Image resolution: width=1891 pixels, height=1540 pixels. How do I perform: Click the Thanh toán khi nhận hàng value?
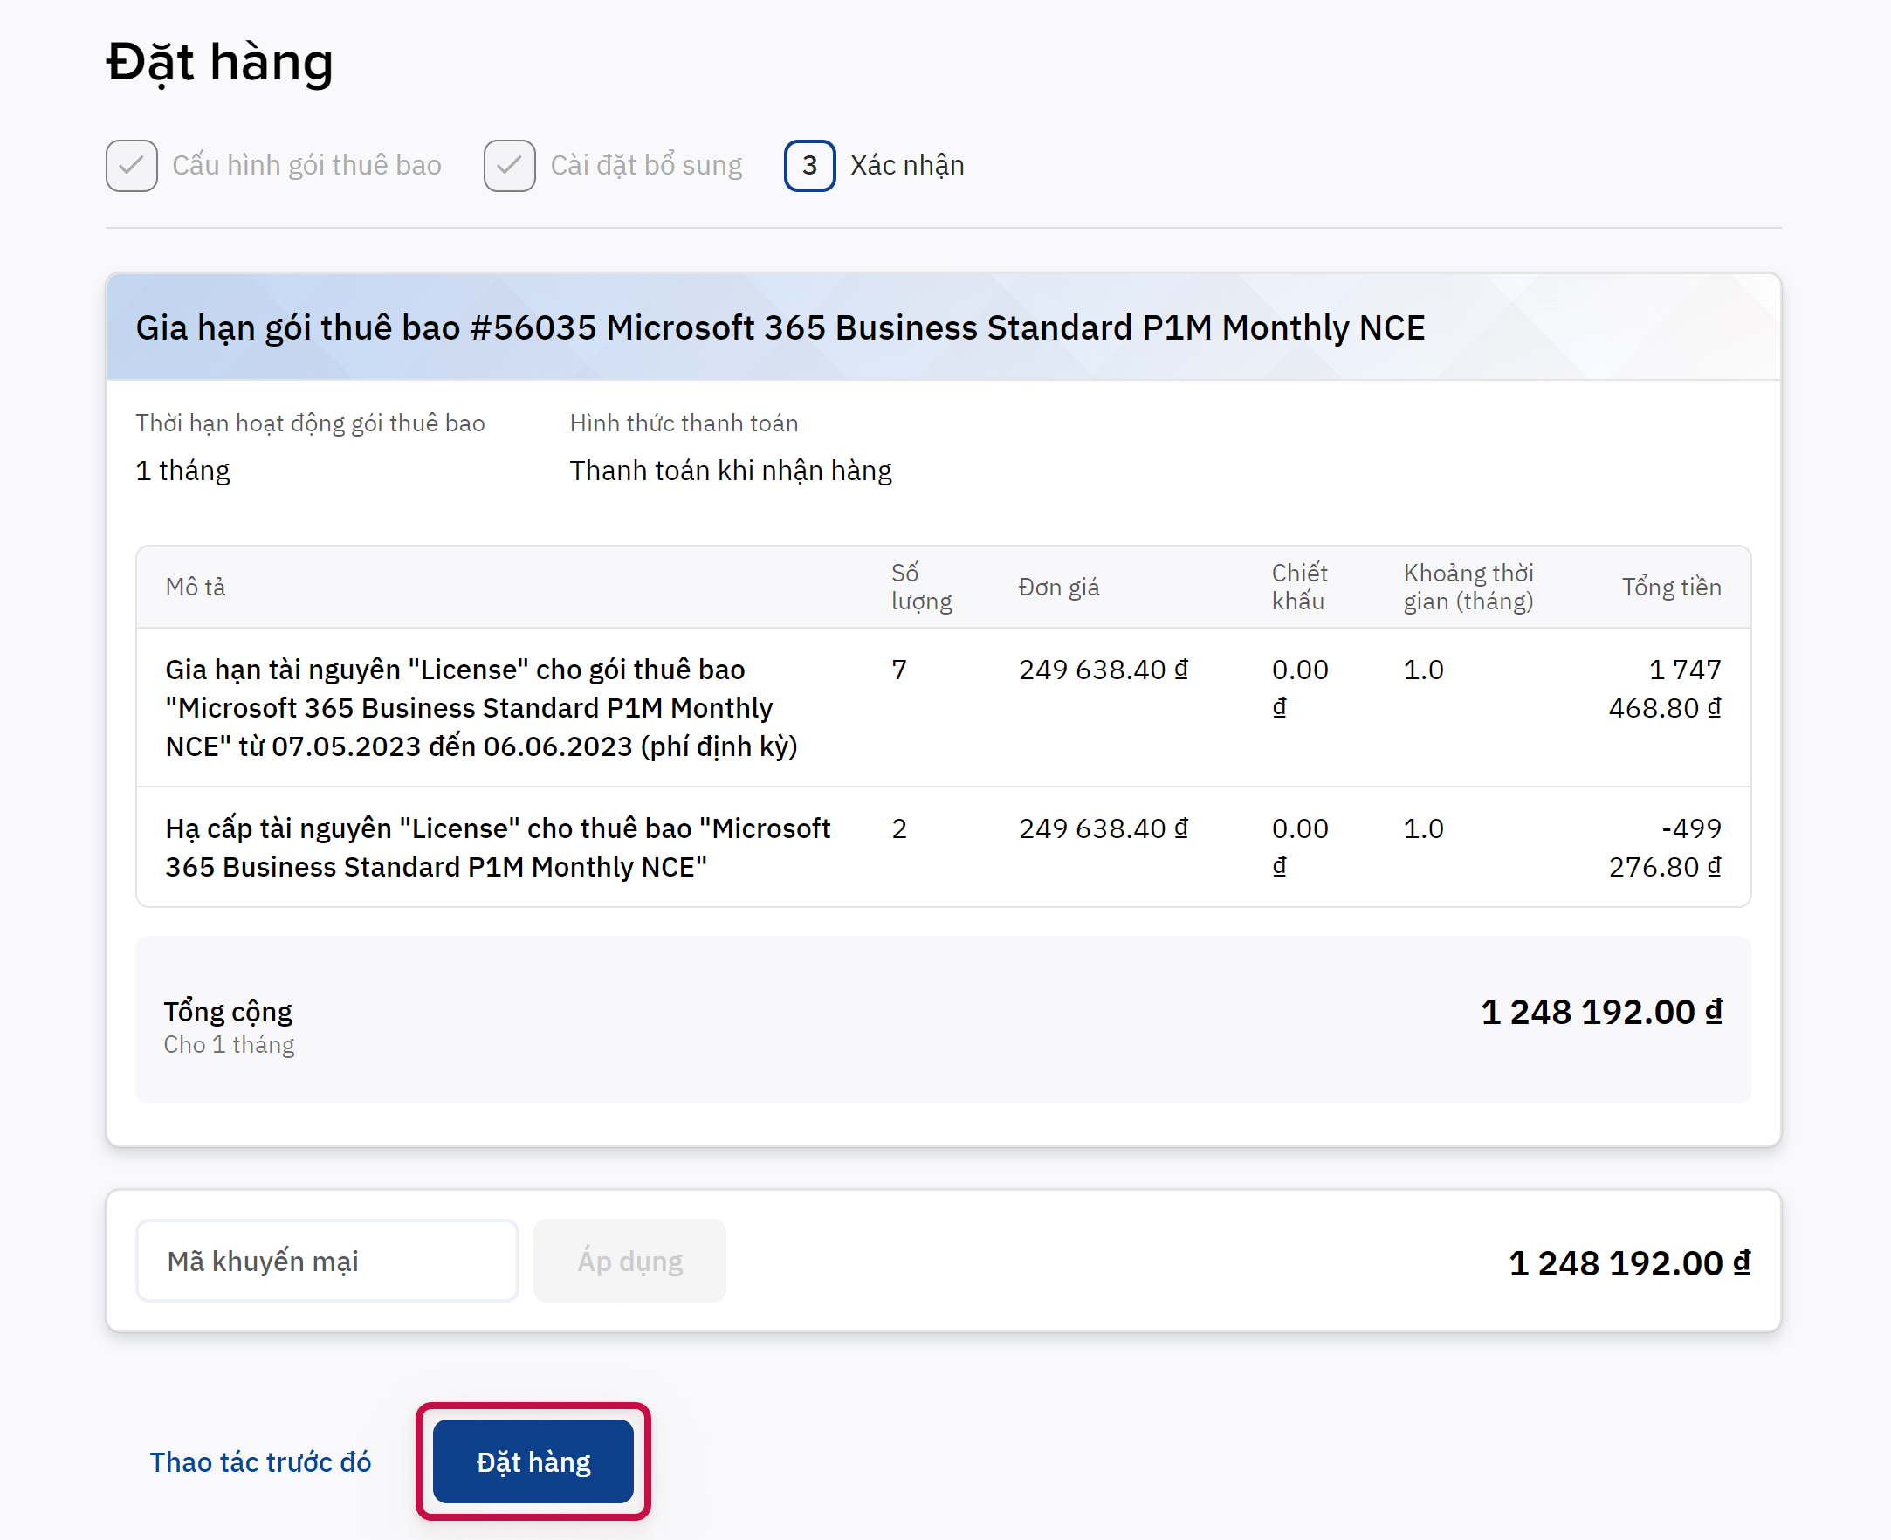coord(730,471)
